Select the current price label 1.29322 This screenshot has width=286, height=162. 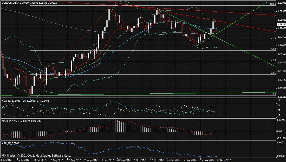coord(282,24)
